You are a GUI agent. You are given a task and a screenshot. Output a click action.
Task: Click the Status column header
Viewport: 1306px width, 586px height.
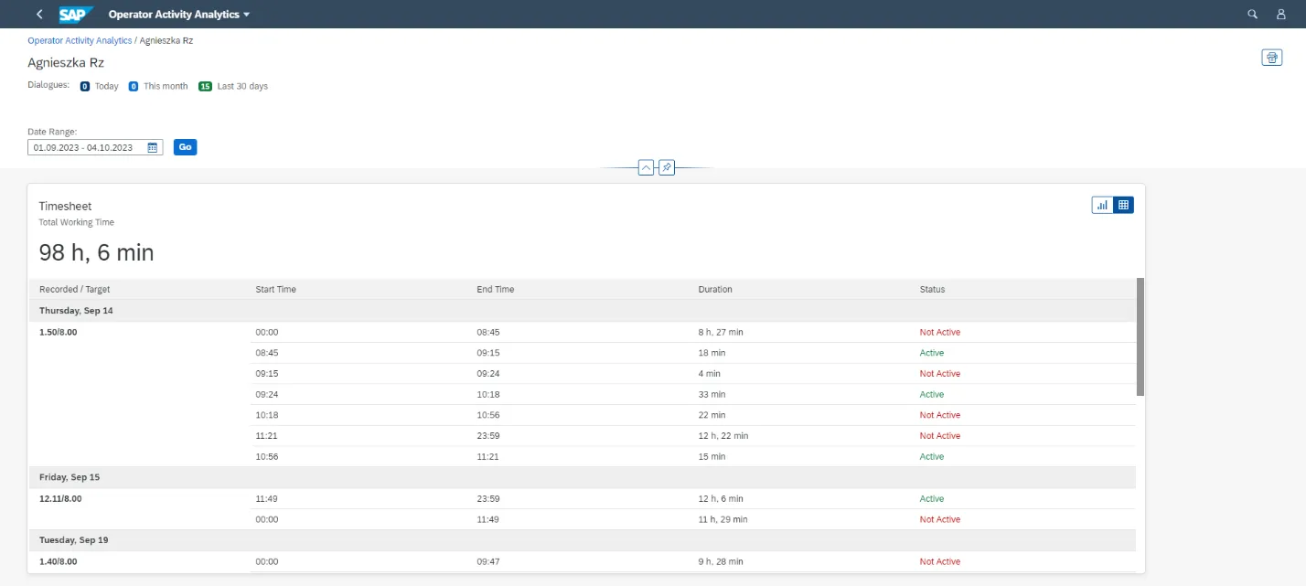tap(932, 290)
